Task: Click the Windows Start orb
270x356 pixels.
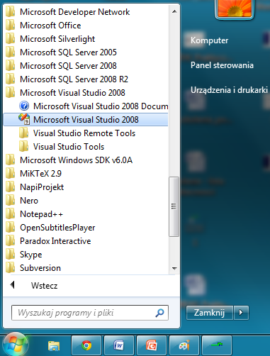Action: coord(16,344)
